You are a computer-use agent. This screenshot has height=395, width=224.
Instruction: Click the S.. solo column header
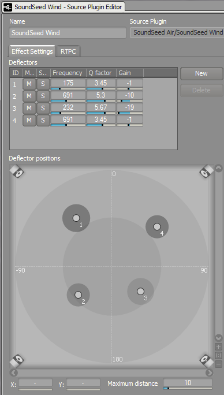click(43, 73)
